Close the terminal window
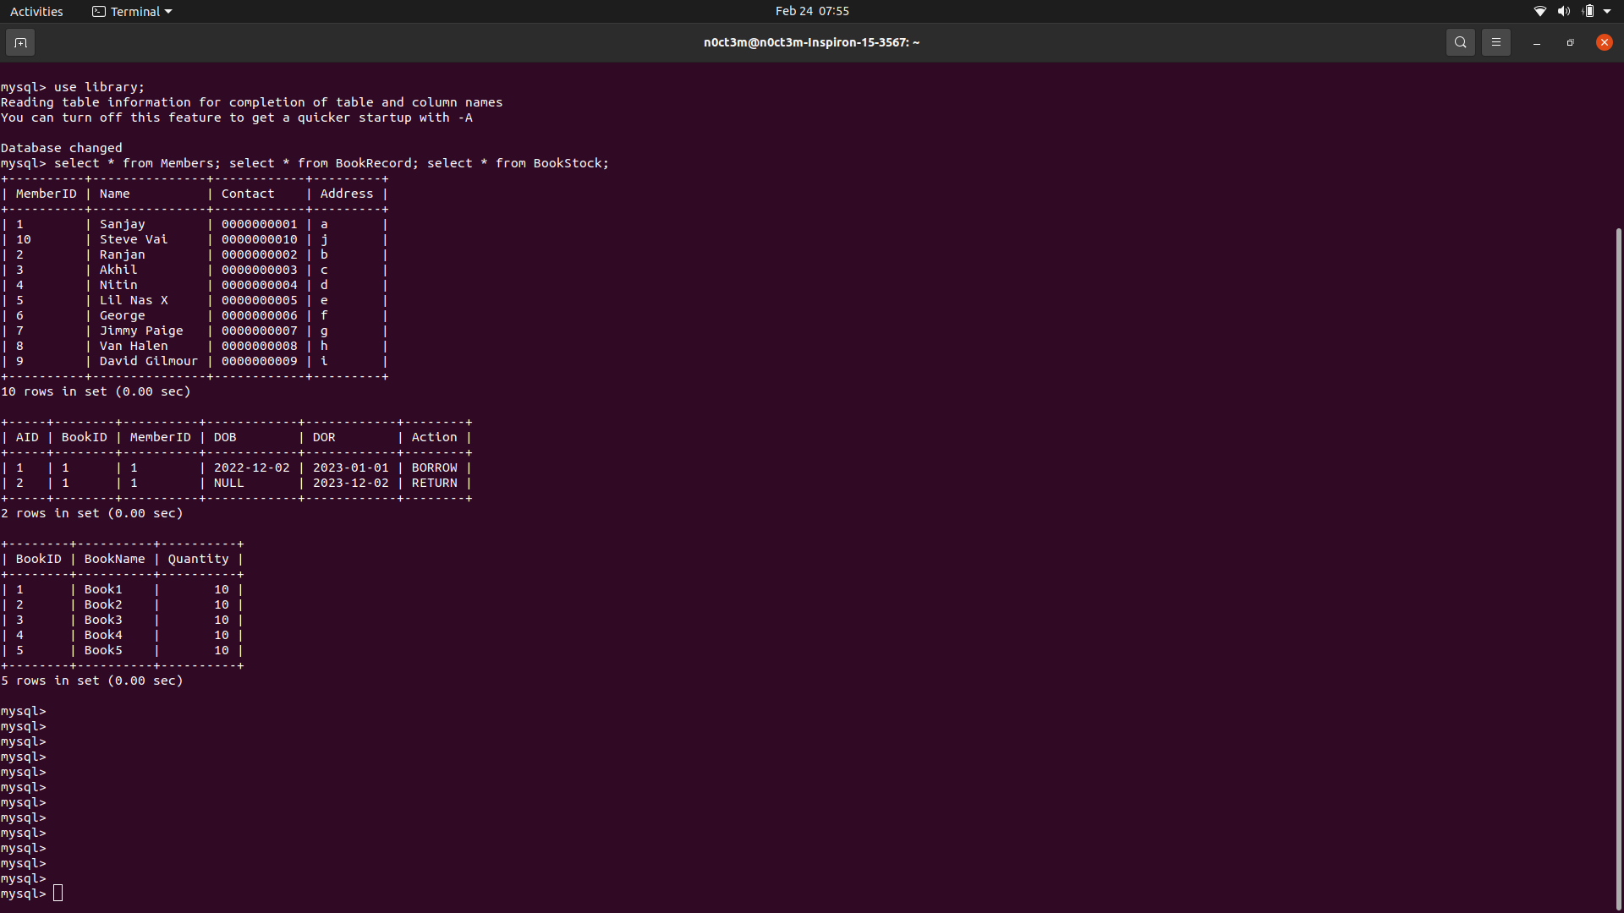The image size is (1624, 913). point(1604,42)
